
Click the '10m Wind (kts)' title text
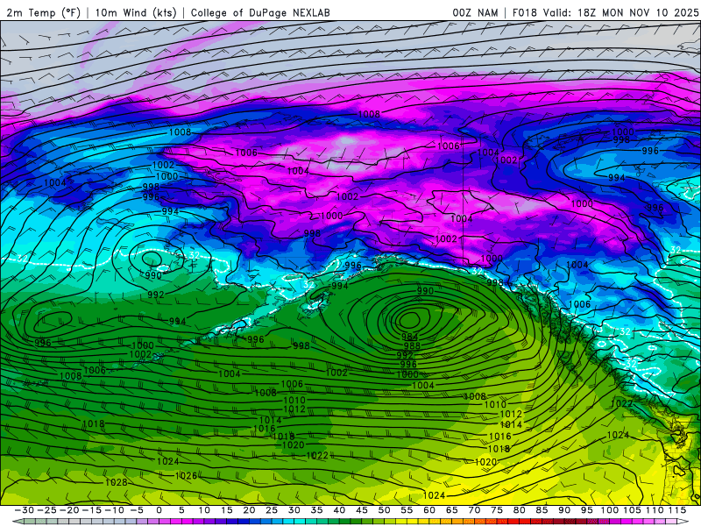136,12
